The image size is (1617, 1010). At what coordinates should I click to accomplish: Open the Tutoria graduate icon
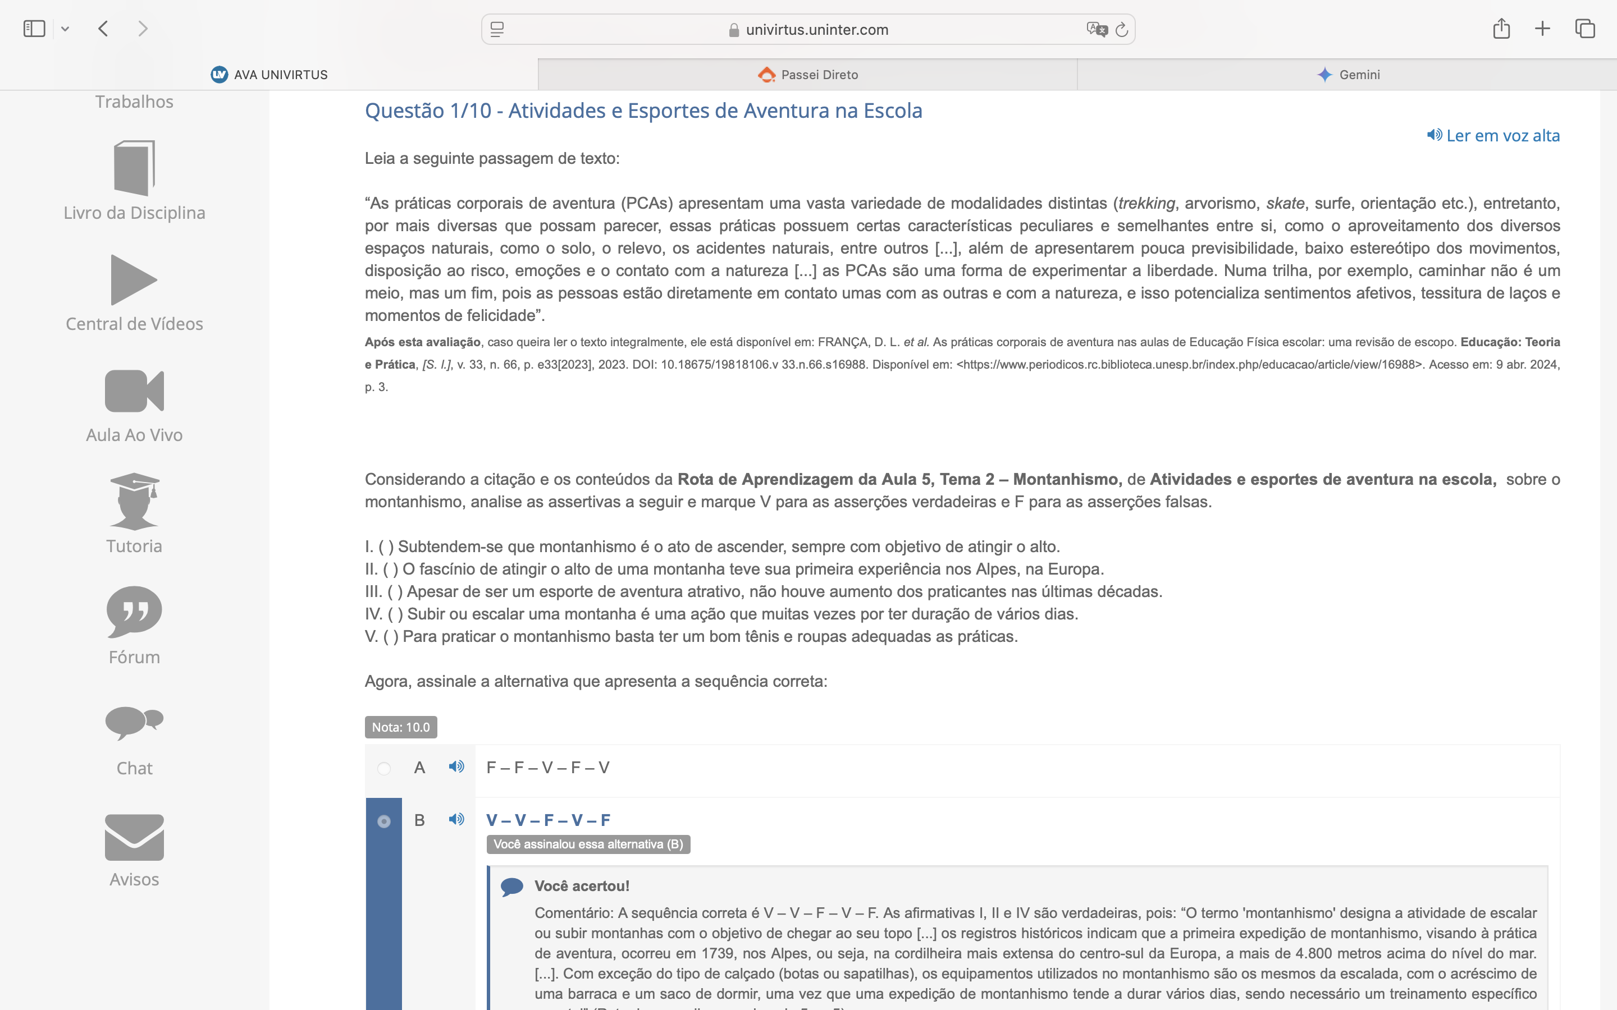point(134,501)
